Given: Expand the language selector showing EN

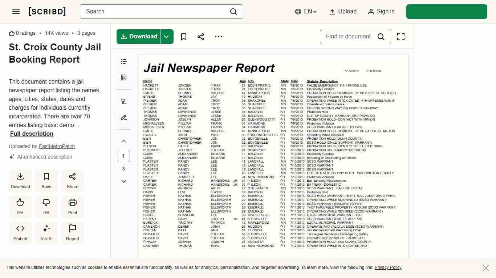Looking at the screenshot, I should (x=306, y=11).
